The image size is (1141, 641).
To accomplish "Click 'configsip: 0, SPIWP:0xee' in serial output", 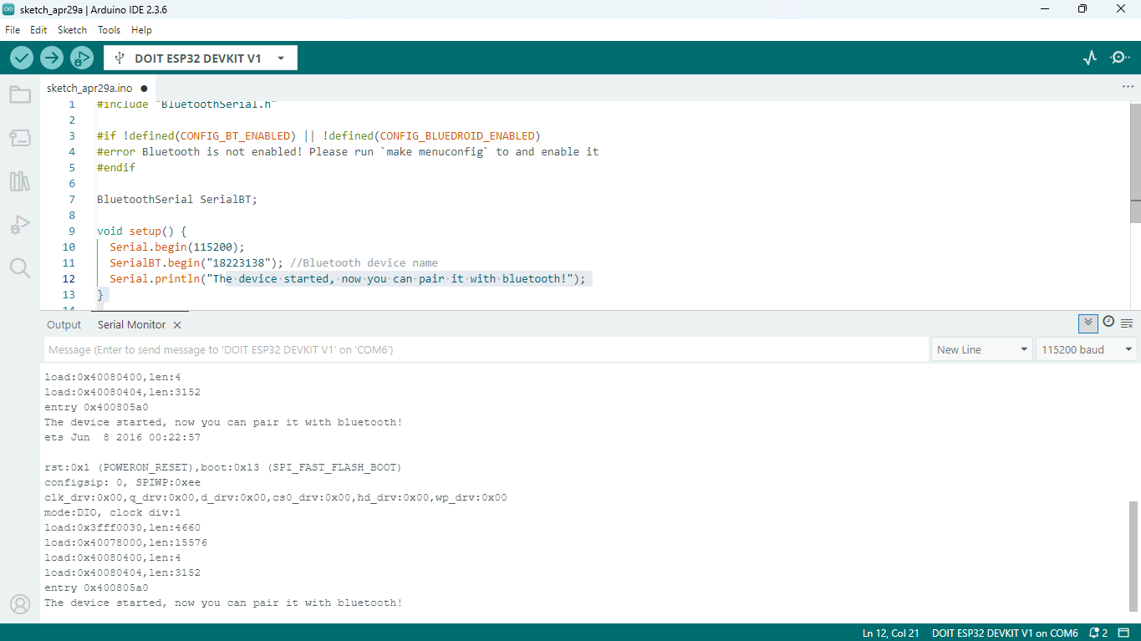I will 122,482.
